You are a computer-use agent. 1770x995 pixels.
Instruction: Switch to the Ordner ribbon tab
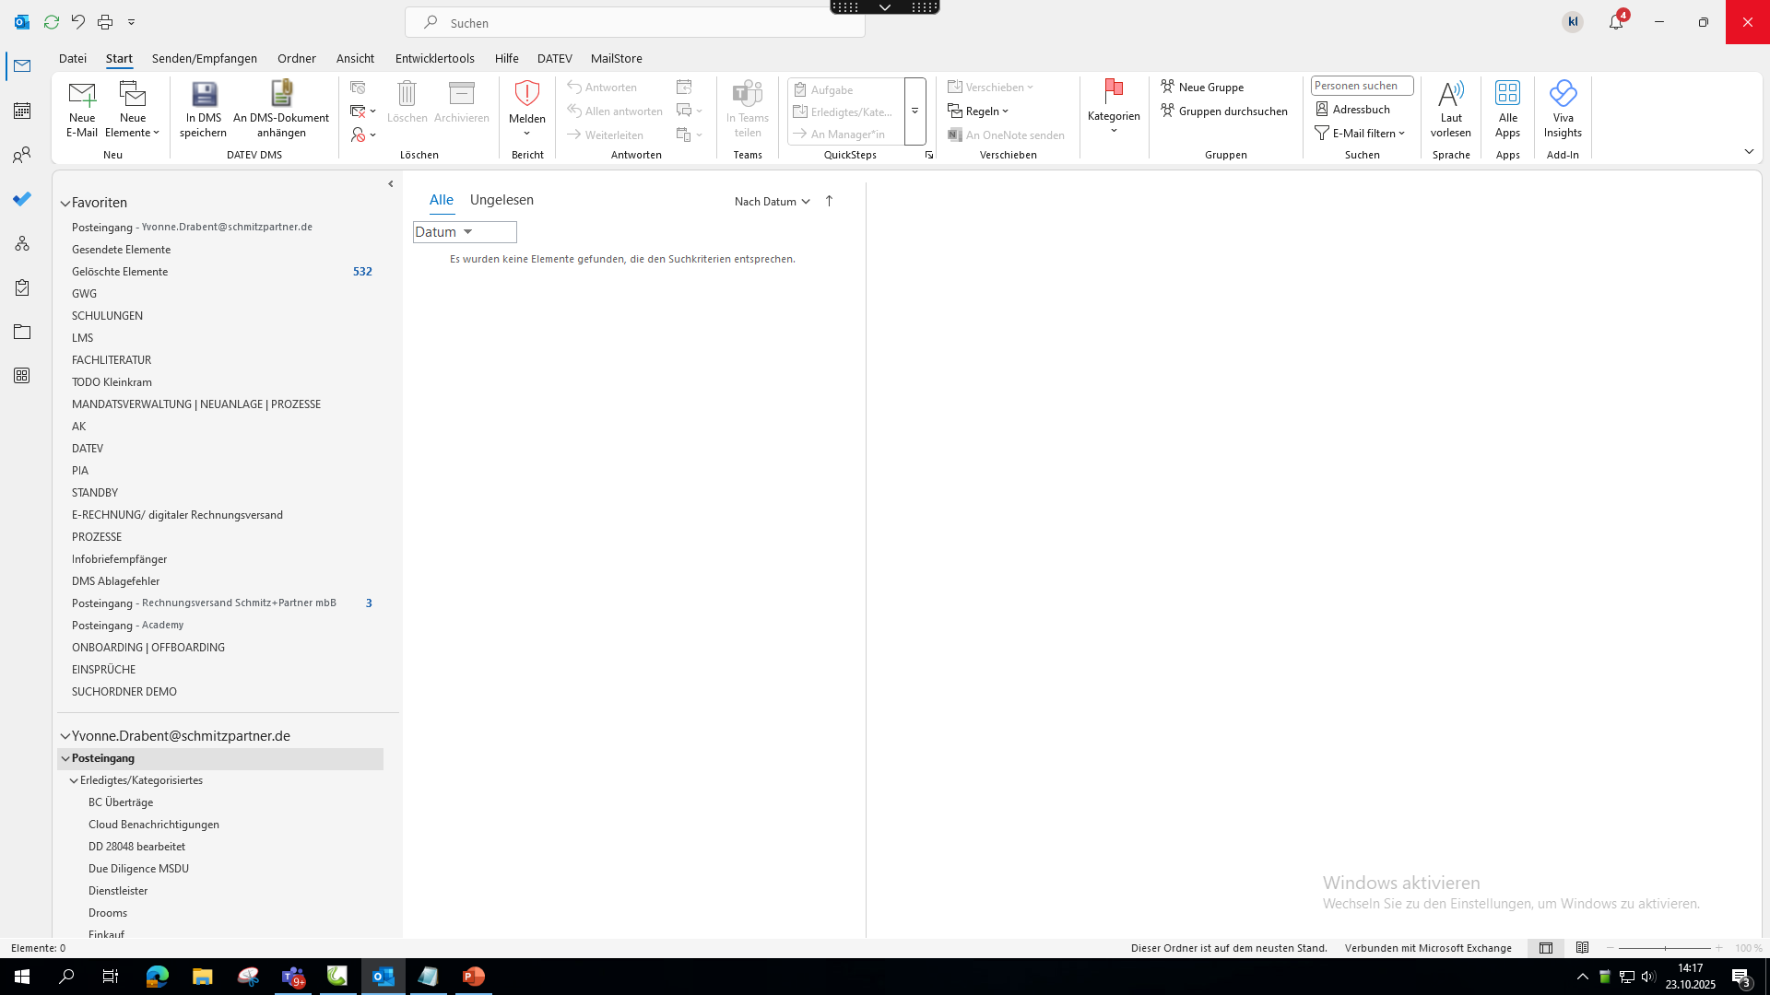(297, 58)
